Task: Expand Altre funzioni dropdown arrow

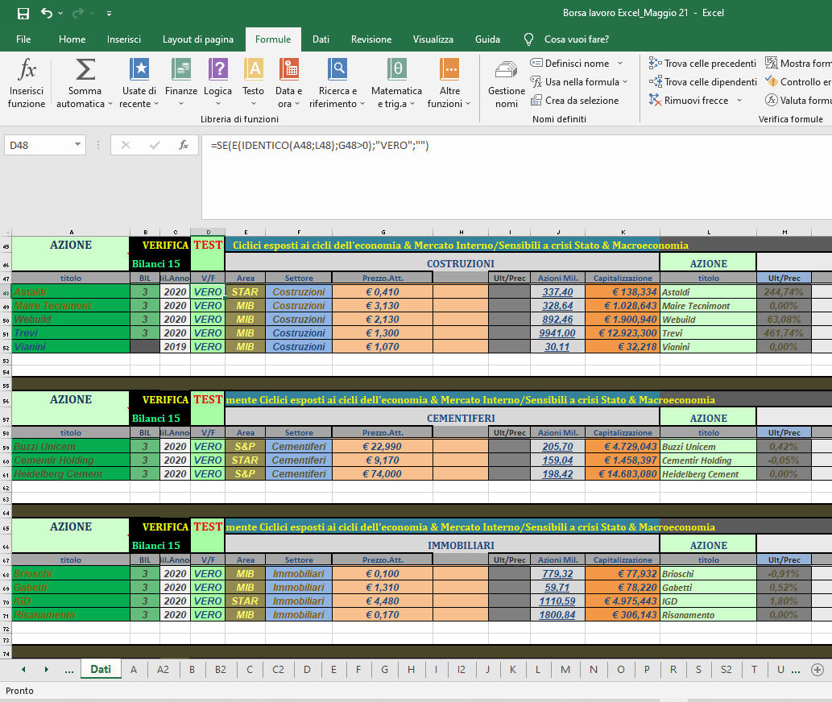Action: click(x=468, y=104)
